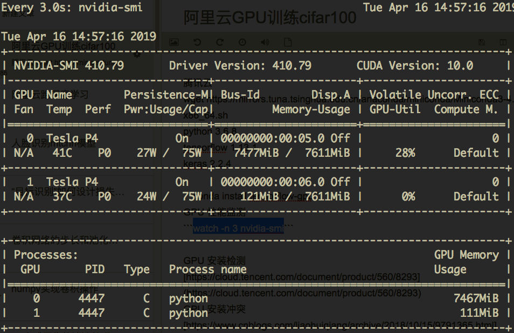Click the highlighted 'watch -n 3 nvidia-smi' code

pos(238,228)
